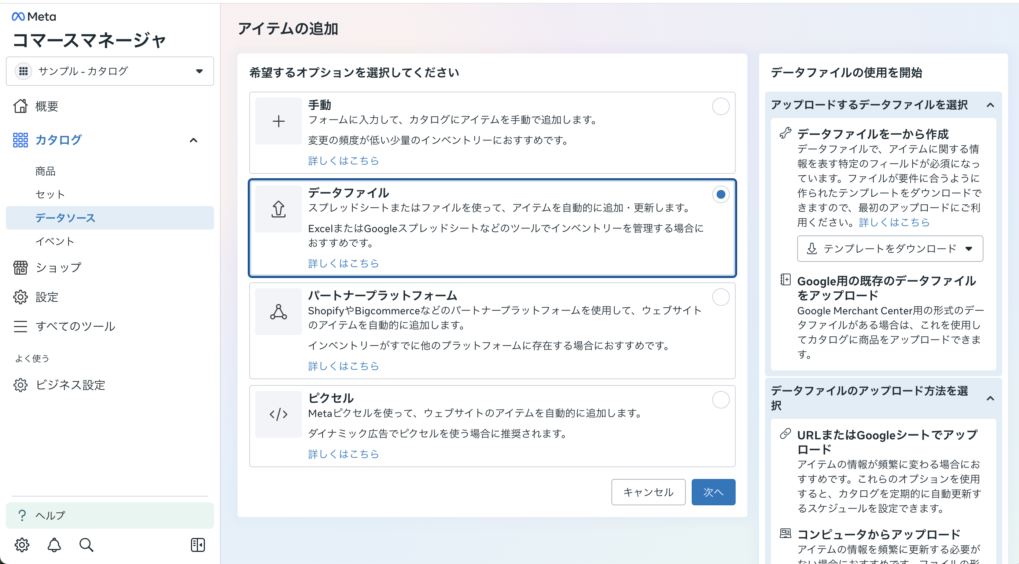Collapse the sidebar with the panel toggle
1019x564 pixels.
tap(198, 545)
